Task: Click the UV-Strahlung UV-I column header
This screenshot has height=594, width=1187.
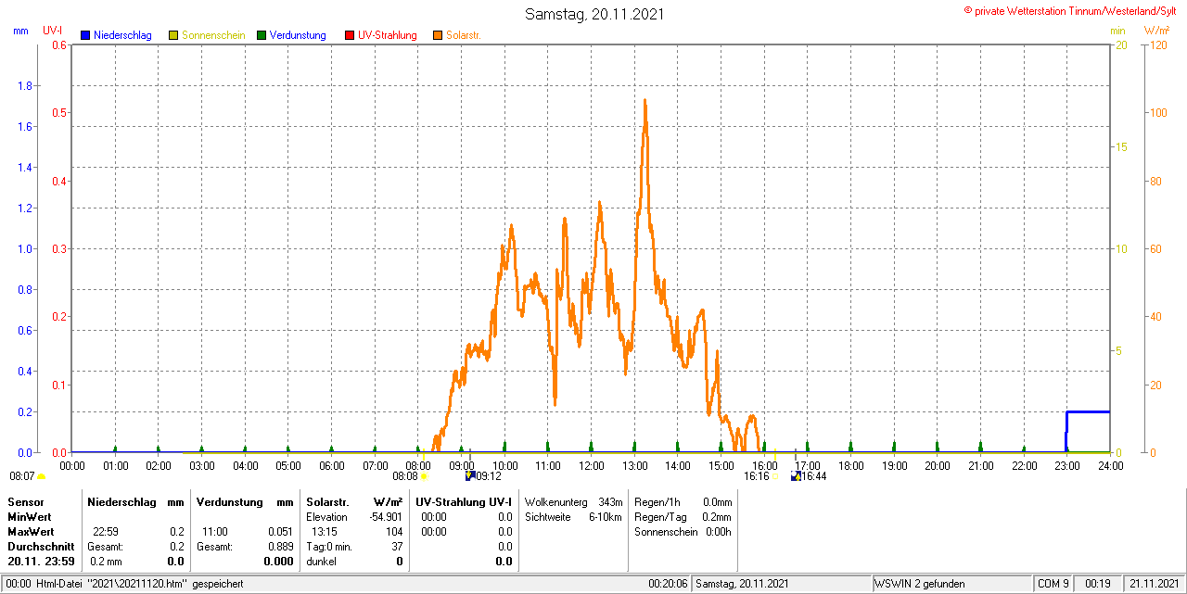Action: click(x=464, y=501)
